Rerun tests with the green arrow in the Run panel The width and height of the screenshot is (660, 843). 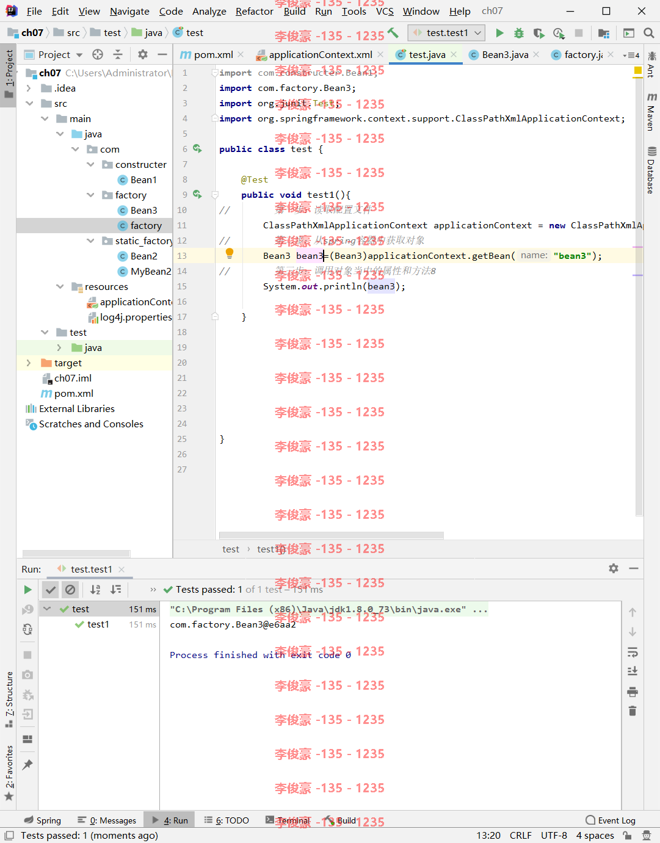click(27, 590)
